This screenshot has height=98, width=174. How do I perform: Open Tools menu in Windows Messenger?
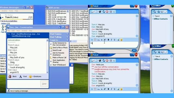tap(11, 11)
